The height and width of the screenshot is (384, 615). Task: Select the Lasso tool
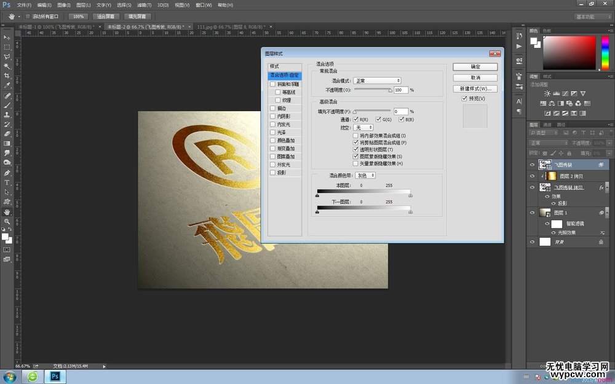tap(7, 57)
